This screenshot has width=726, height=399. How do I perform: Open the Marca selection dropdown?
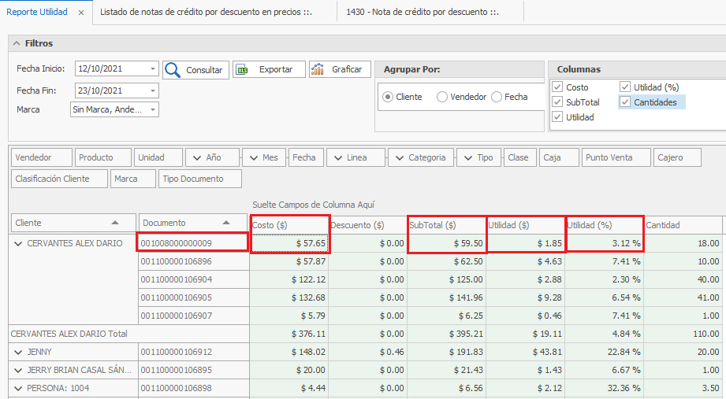point(152,110)
